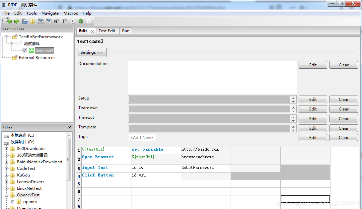This screenshot has height=209, width=362.
Task: Go forward with the green right arrow
Action: pyautogui.click(x=17, y=21)
